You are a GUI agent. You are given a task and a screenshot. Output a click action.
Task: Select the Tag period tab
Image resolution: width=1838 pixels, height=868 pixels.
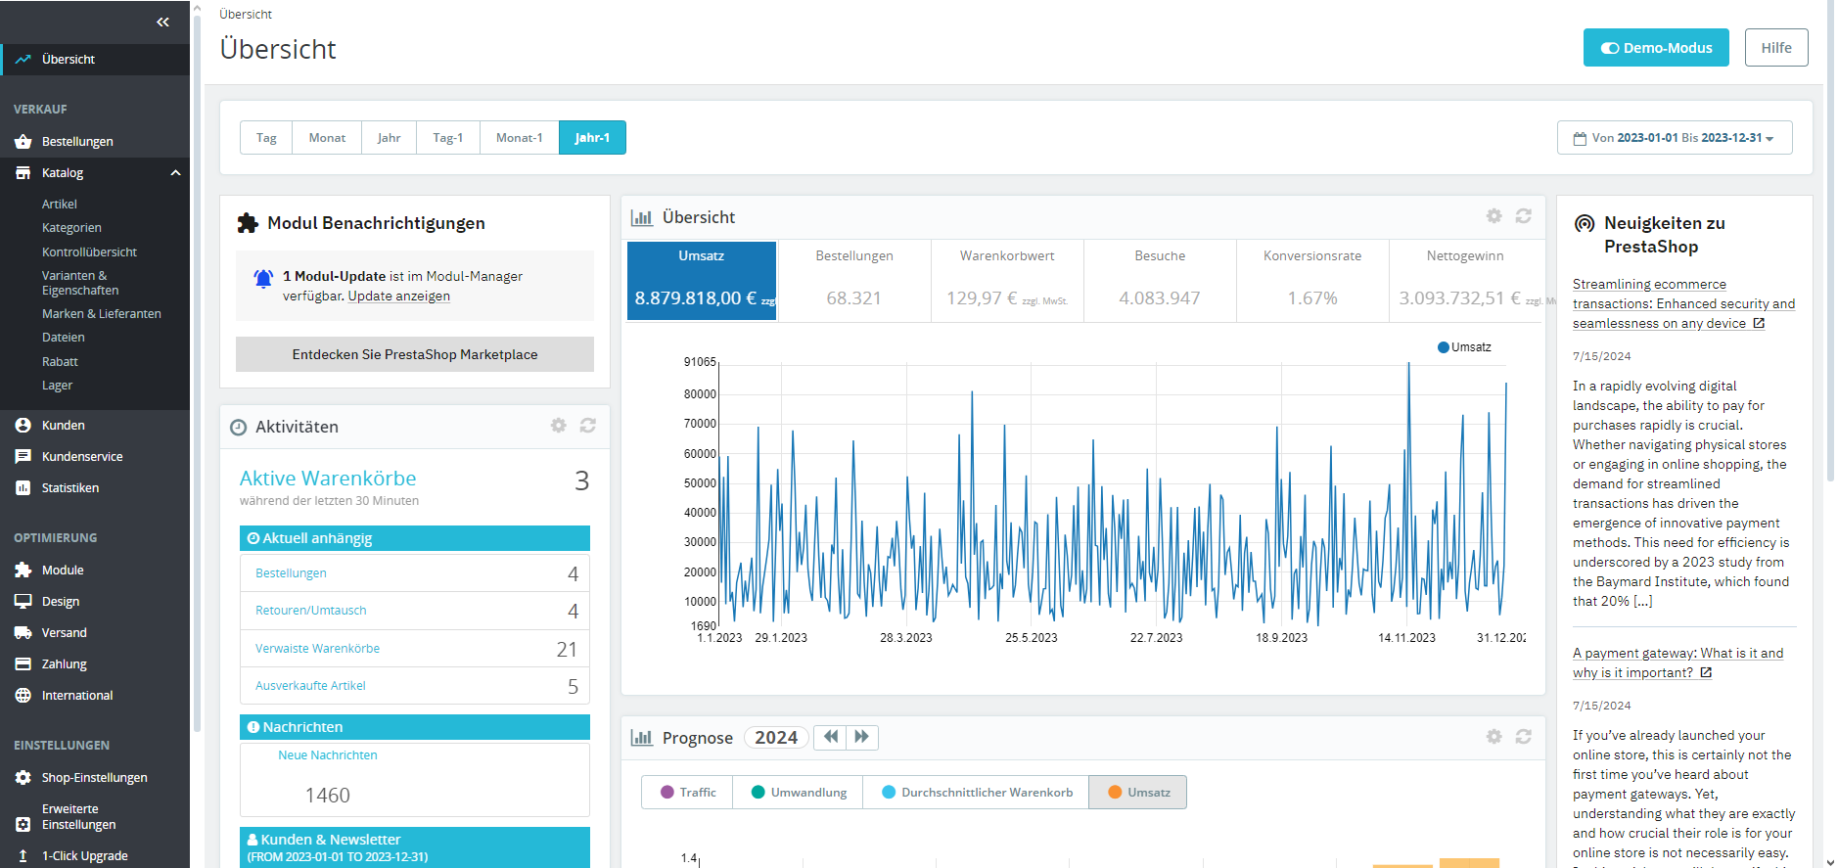(266, 138)
